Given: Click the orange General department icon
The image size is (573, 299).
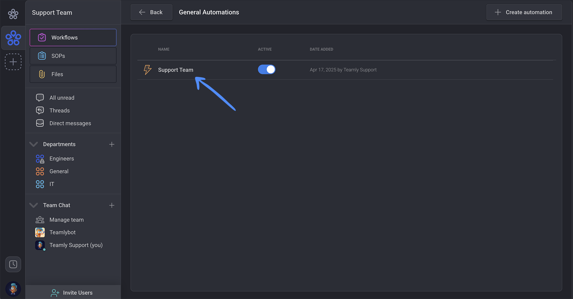Looking at the screenshot, I should pyautogui.click(x=40, y=171).
